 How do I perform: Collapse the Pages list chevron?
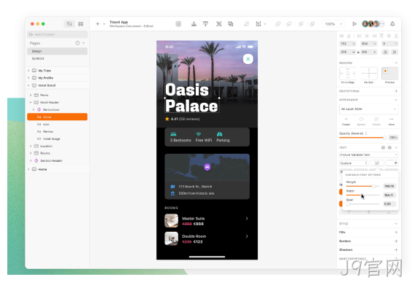(83, 43)
